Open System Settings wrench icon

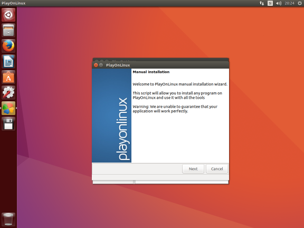click(x=8, y=92)
